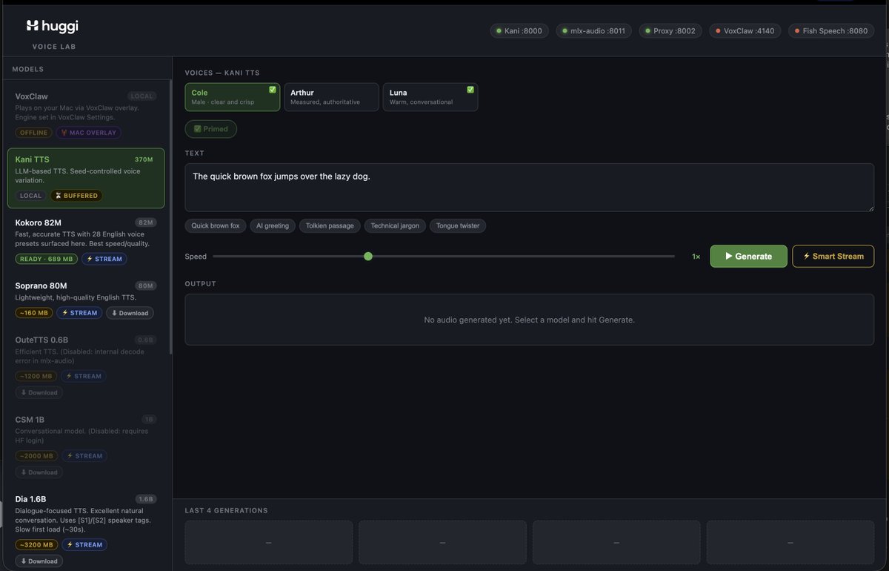The height and width of the screenshot is (571, 889).
Task: Select the Arthur voice
Action: coord(331,97)
